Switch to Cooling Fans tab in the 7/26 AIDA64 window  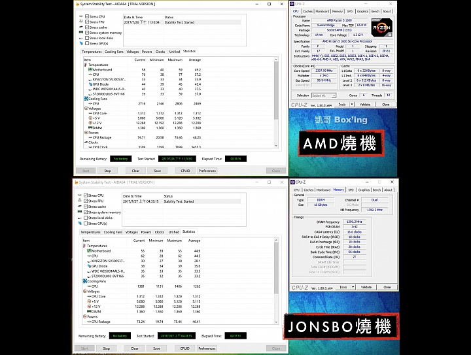click(114, 52)
